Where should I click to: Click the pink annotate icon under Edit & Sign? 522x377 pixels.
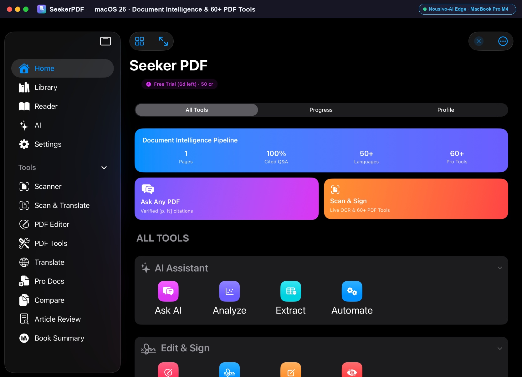pos(168,370)
